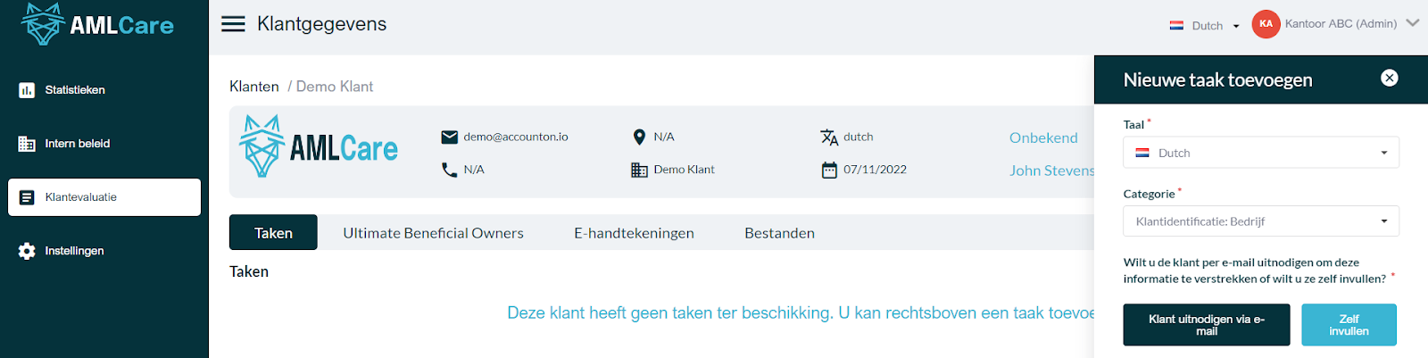
Task: Click the KA user avatar
Action: [x=1266, y=24]
